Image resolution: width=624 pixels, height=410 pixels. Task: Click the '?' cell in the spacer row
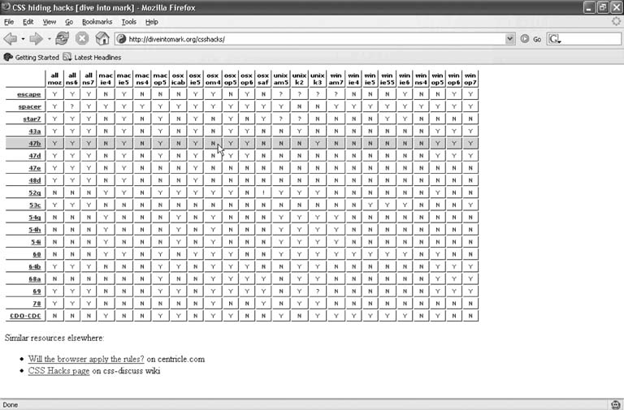click(x=72, y=106)
